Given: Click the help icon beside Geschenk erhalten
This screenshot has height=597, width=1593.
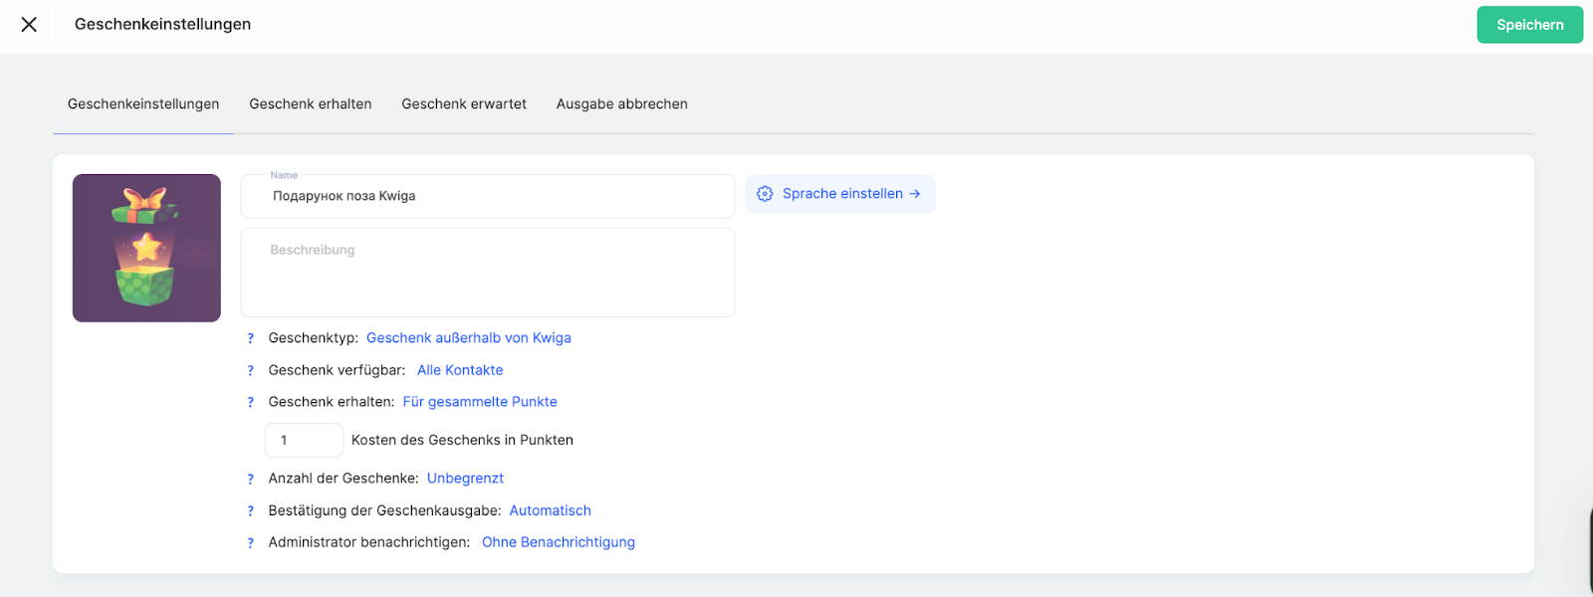Looking at the screenshot, I should (251, 403).
